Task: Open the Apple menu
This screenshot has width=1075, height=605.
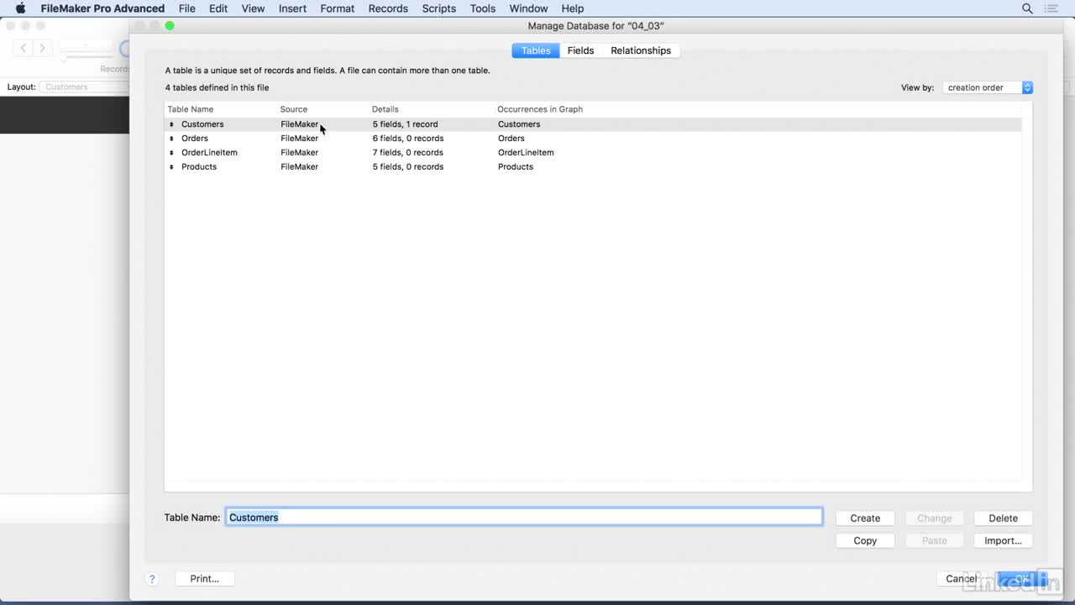Action: click(x=20, y=8)
